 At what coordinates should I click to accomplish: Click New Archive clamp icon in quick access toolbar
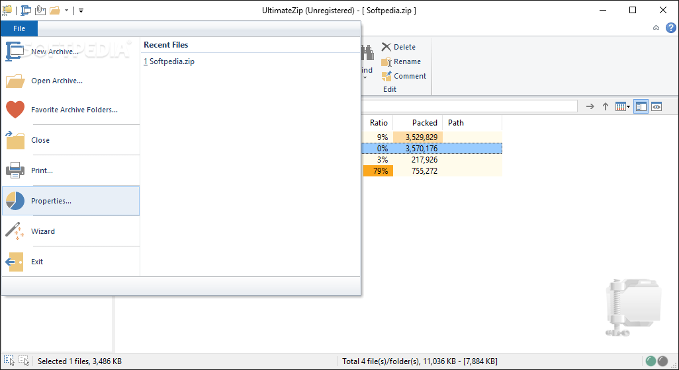click(26, 10)
